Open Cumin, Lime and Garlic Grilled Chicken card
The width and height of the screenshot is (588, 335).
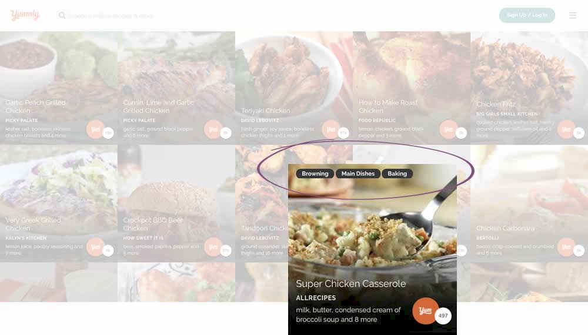point(176,88)
